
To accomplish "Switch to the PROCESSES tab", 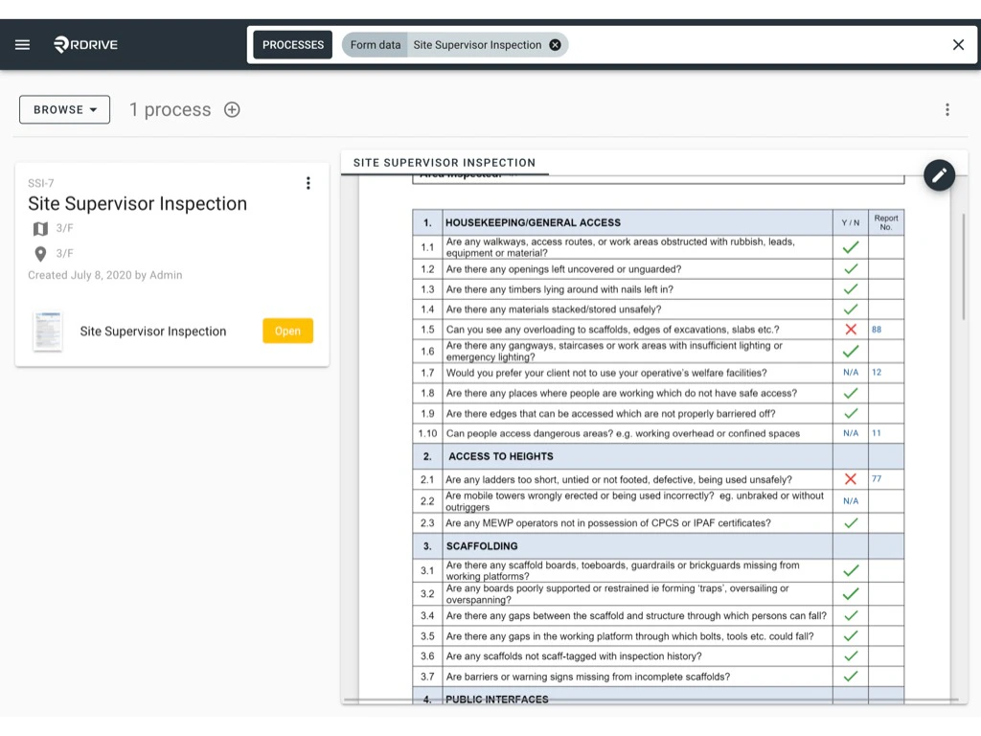I will point(292,44).
